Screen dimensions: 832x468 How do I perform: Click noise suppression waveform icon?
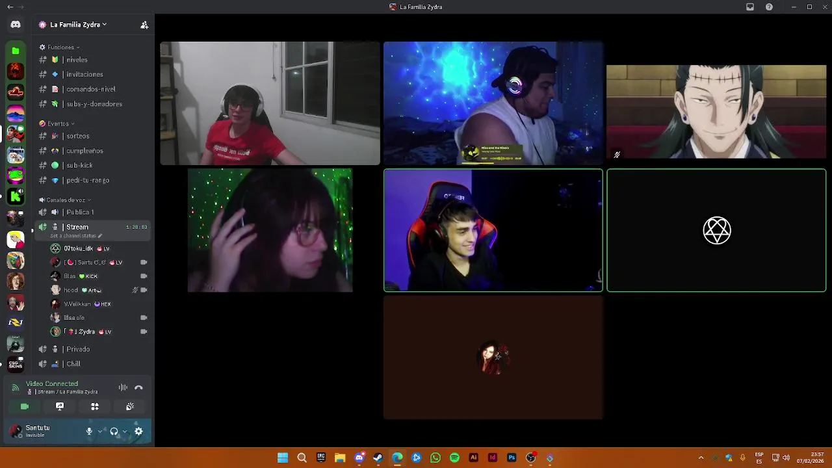click(123, 387)
